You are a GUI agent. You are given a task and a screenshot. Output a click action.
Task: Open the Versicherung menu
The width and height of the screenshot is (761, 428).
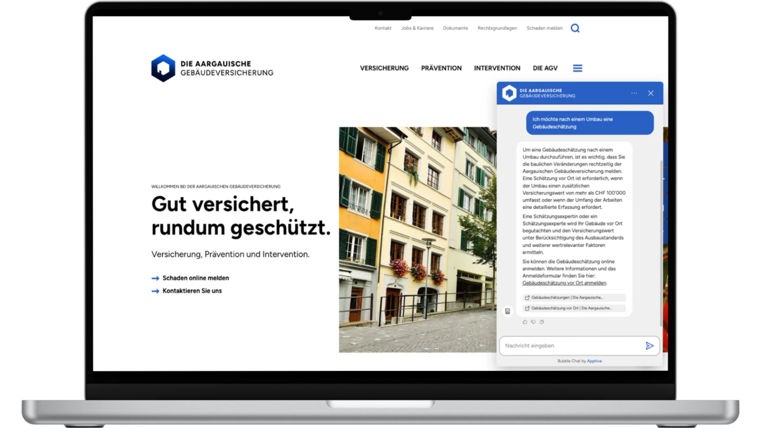384,68
